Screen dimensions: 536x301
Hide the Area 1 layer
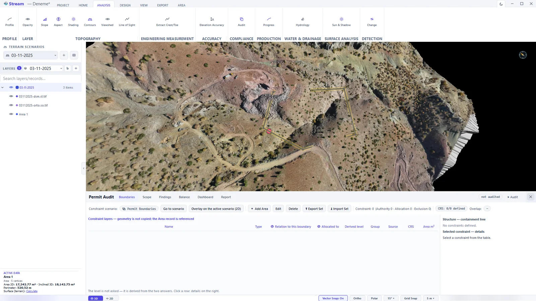pos(11,114)
